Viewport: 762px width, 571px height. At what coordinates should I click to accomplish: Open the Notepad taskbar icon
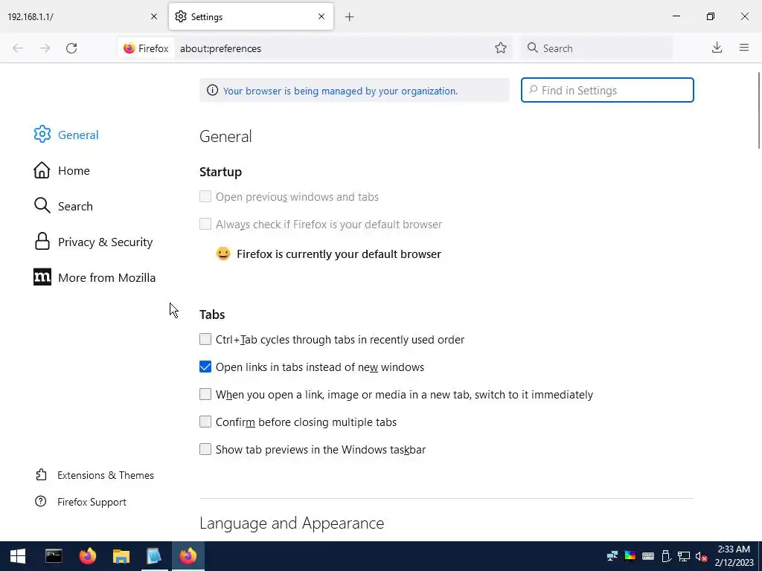154,556
